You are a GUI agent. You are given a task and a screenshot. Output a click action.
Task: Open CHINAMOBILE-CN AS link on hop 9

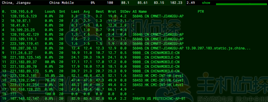coord(156,53)
